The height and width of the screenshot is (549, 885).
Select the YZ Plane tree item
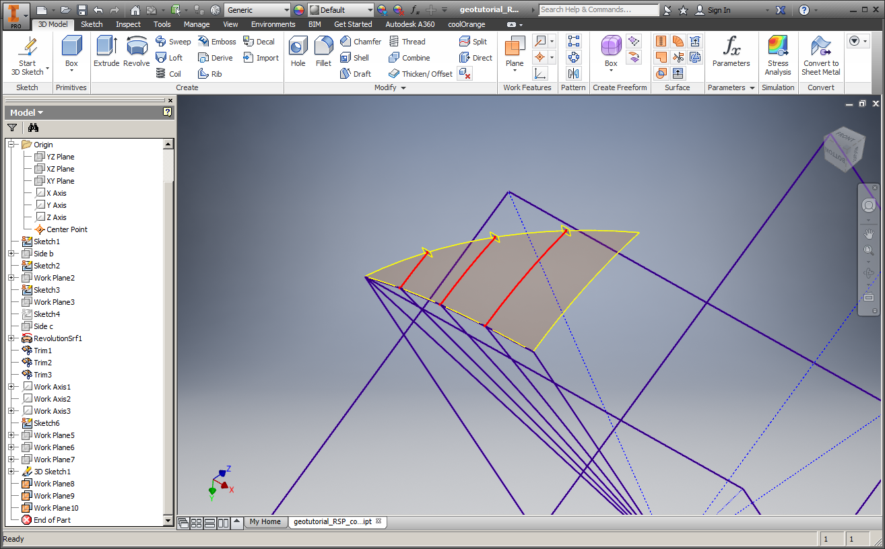[x=61, y=157]
